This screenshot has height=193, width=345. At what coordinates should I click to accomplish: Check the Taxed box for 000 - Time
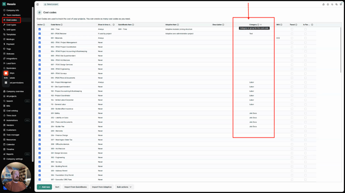click(292, 29)
